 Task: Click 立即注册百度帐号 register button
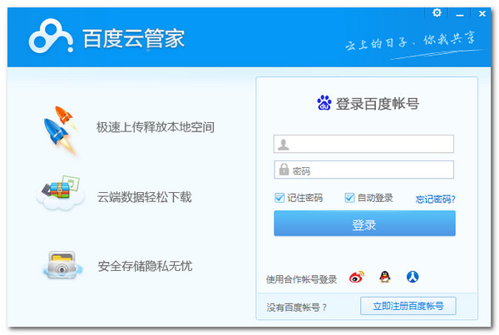[x=408, y=306]
